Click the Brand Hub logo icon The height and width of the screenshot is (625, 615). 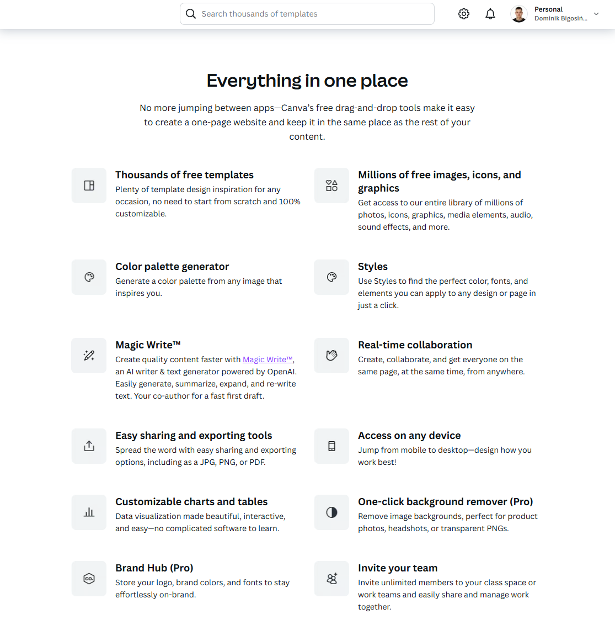click(89, 579)
